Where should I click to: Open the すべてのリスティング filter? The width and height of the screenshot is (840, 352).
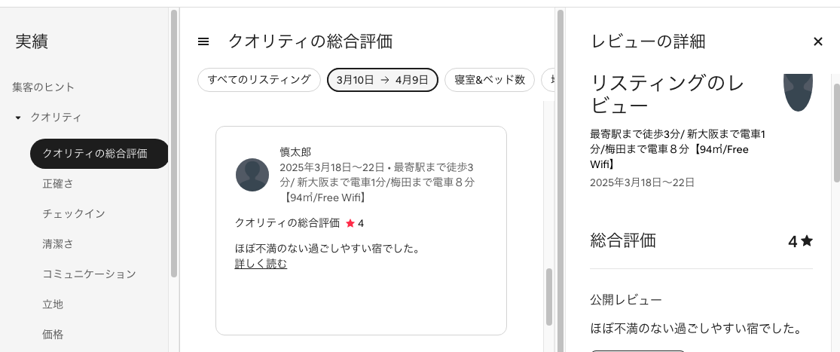point(259,80)
